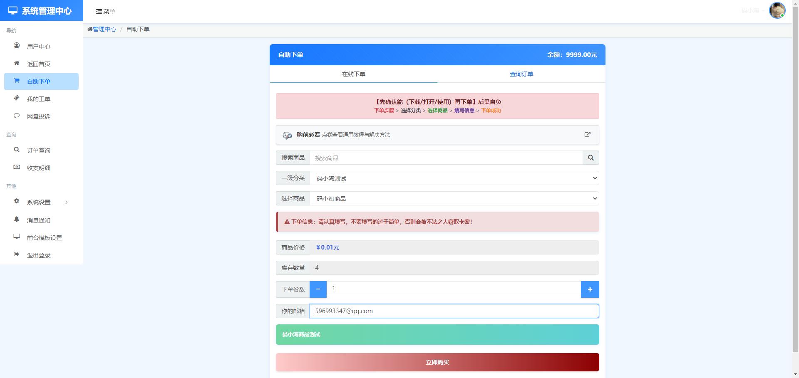
Task: Open 消息通知 notification bell icon
Action: click(x=17, y=220)
